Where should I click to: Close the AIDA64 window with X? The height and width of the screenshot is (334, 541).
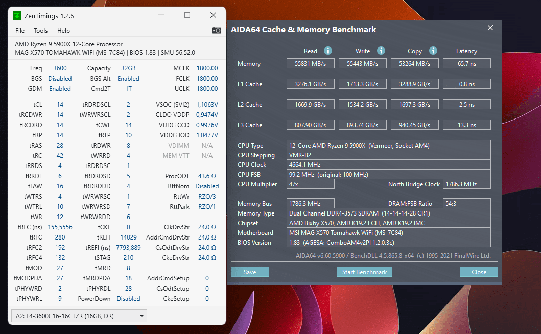tap(490, 28)
